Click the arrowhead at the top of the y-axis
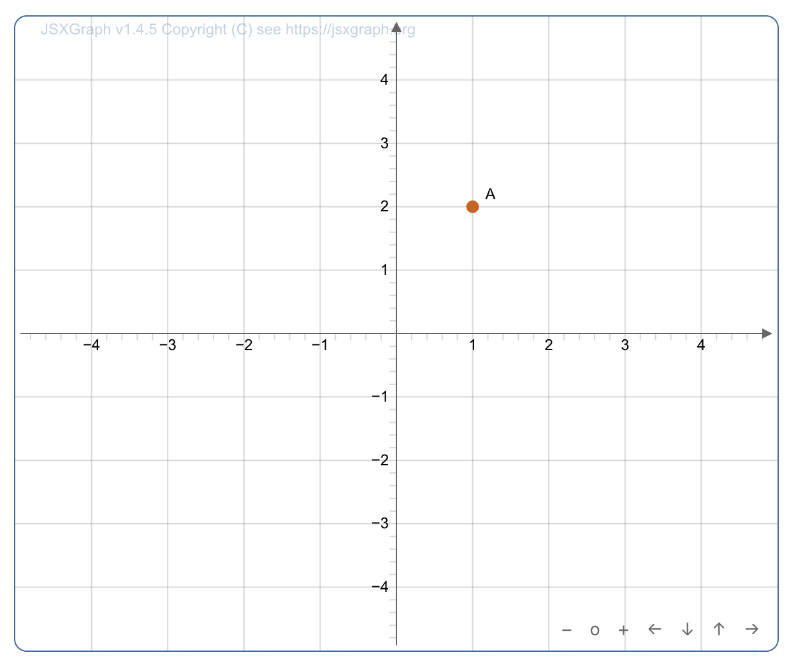The height and width of the screenshot is (662, 789). coord(396,25)
